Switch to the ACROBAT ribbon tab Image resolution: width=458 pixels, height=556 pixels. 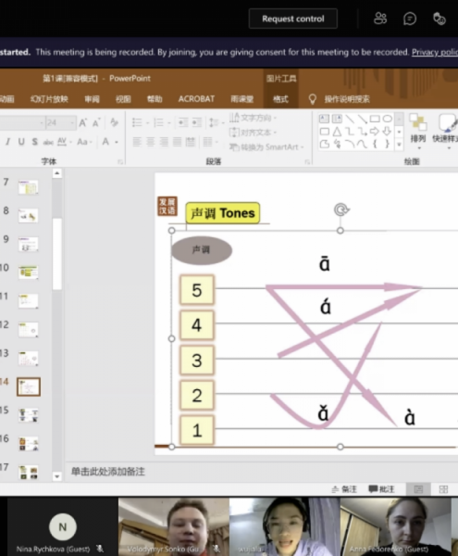pyautogui.click(x=196, y=99)
